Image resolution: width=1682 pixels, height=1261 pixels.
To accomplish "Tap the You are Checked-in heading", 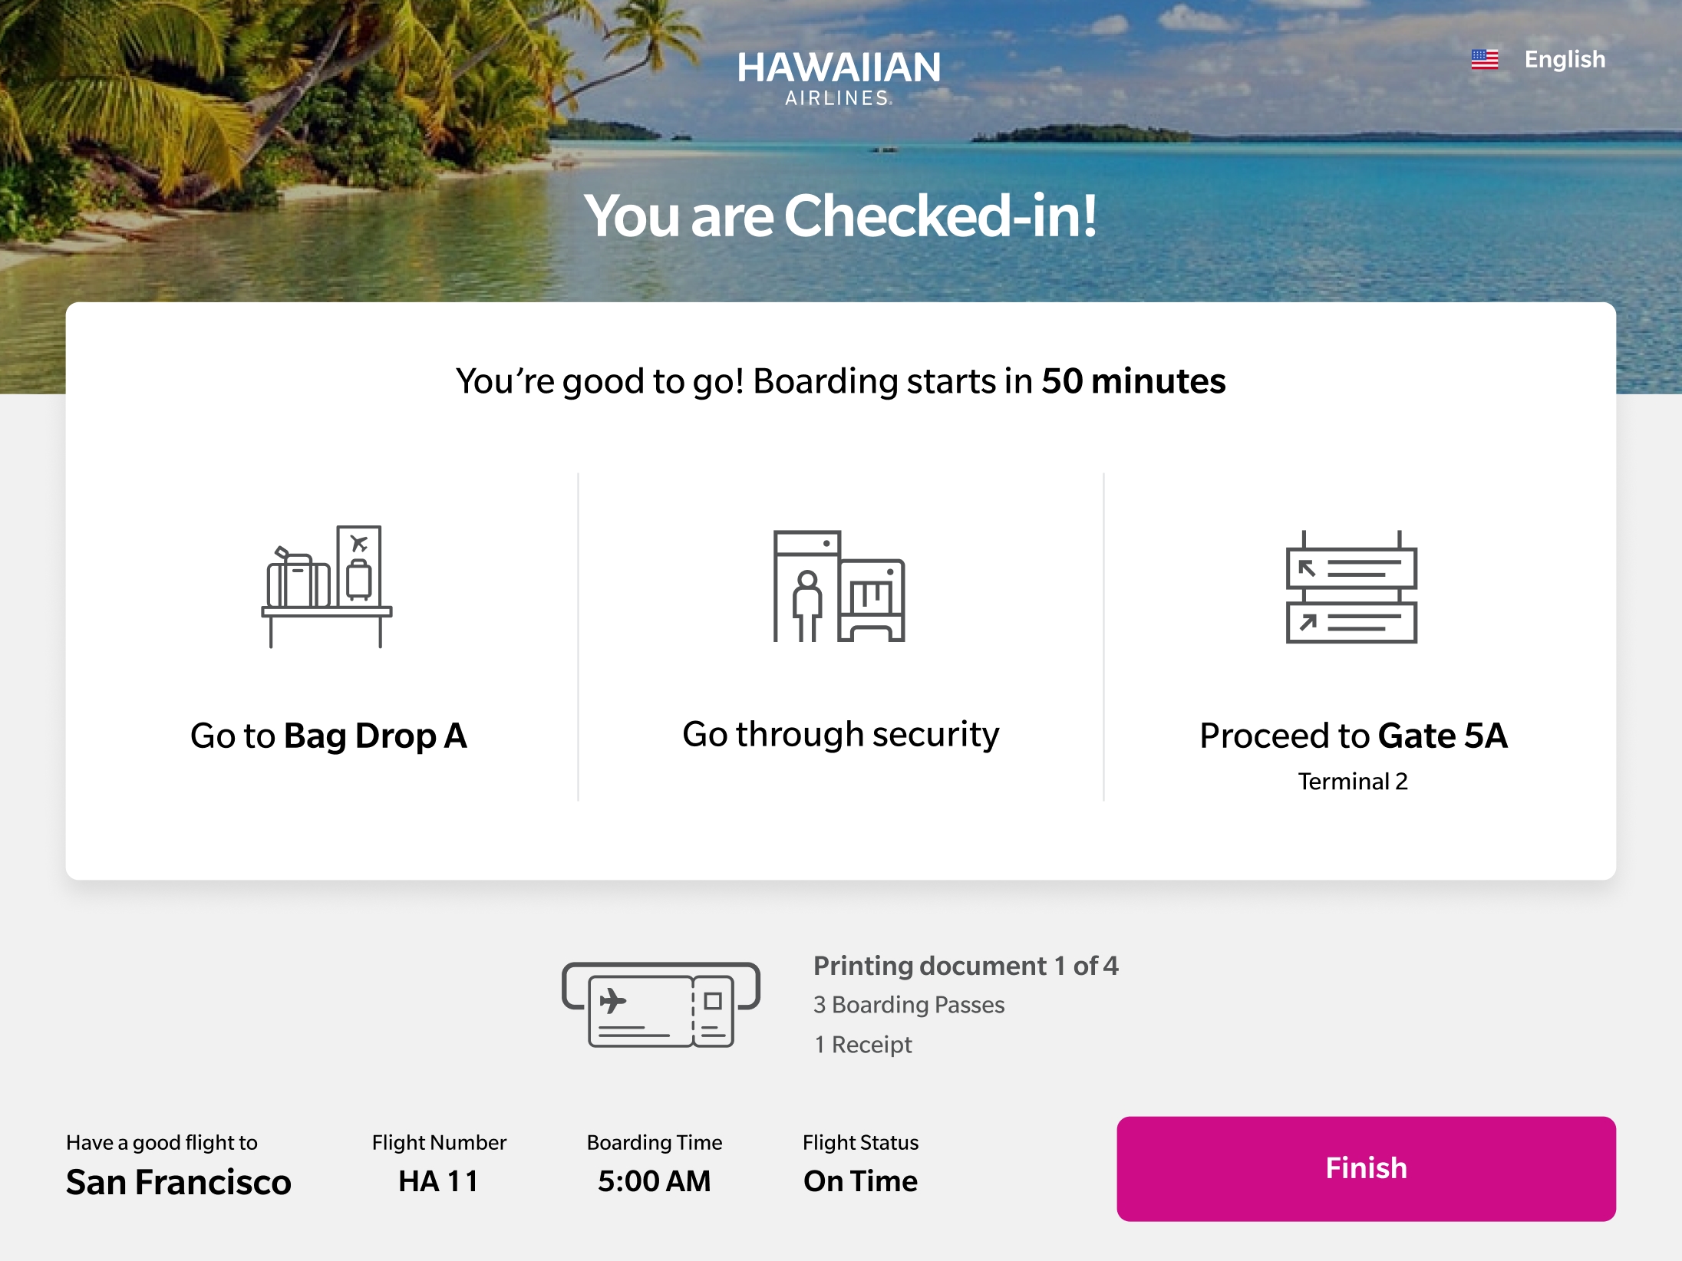I will [840, 216].
